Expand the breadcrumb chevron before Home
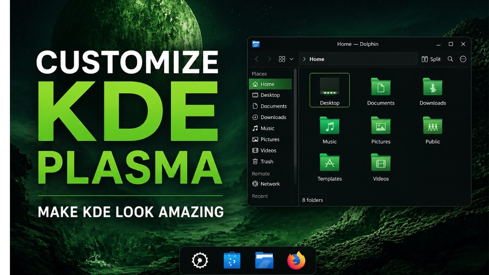Image resolution: width=489 pixels, height=275 pixels. pyautogui.click(x=304, y=59)
